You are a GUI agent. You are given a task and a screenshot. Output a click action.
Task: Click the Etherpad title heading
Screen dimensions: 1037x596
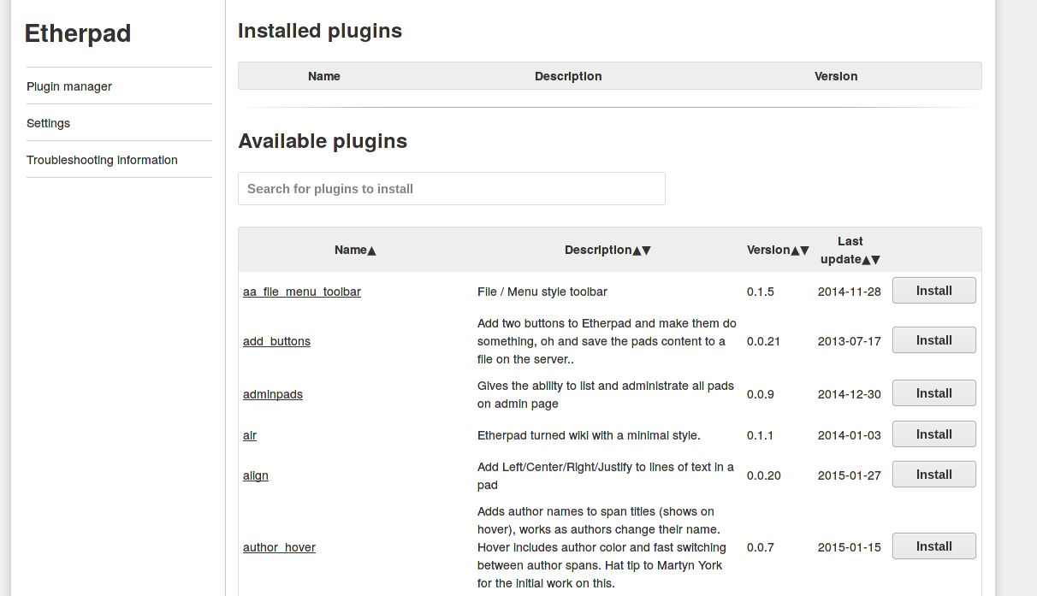[x=78, y=33]
